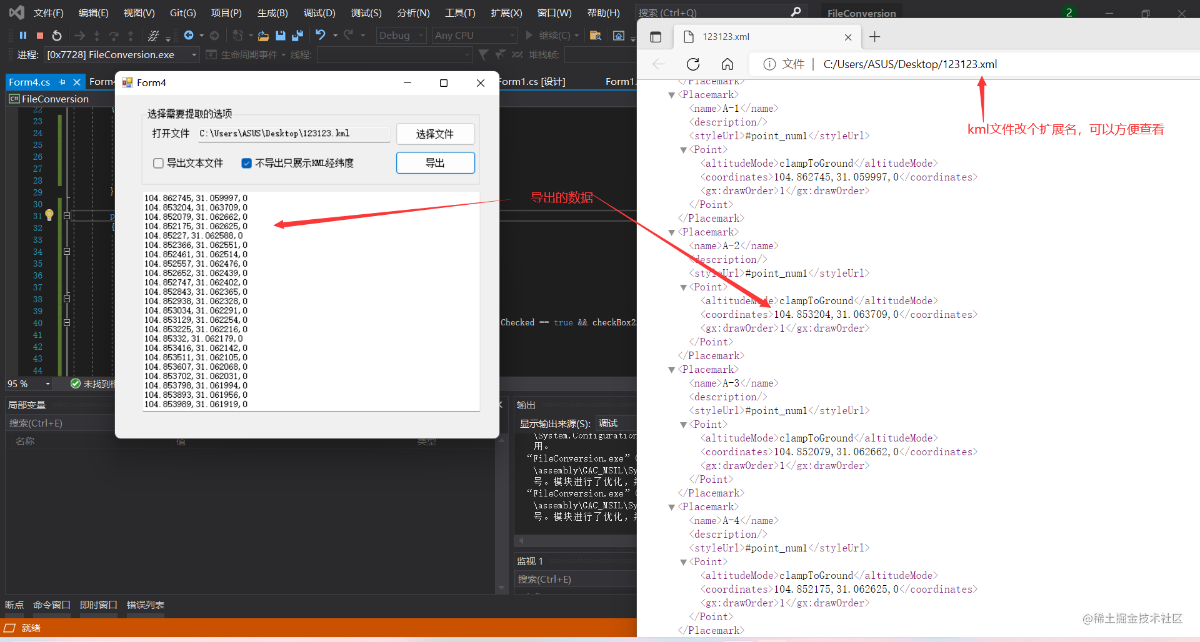
Task: Click the 选择文件 button in Form4
Action: (x=435, y=134)
